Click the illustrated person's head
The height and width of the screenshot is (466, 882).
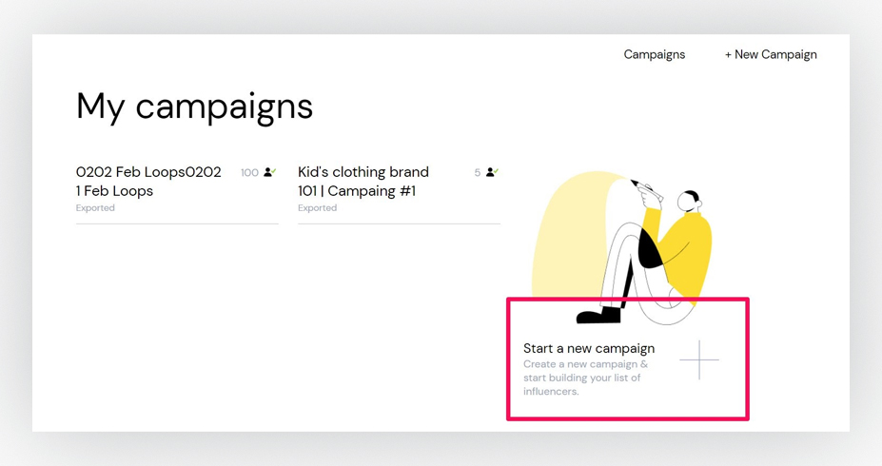point(689,201)
